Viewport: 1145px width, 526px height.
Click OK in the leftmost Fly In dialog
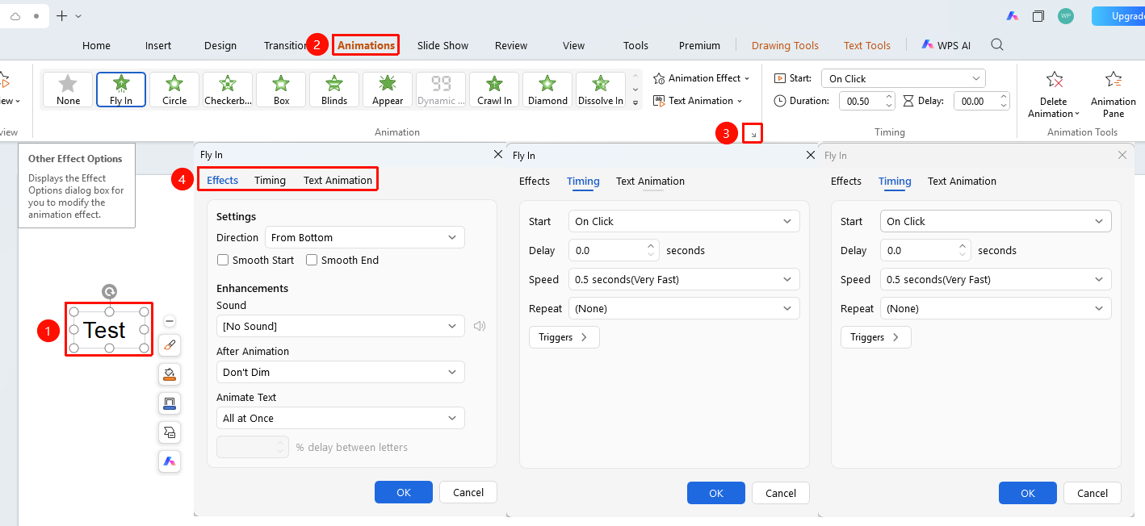click(404, 492)
